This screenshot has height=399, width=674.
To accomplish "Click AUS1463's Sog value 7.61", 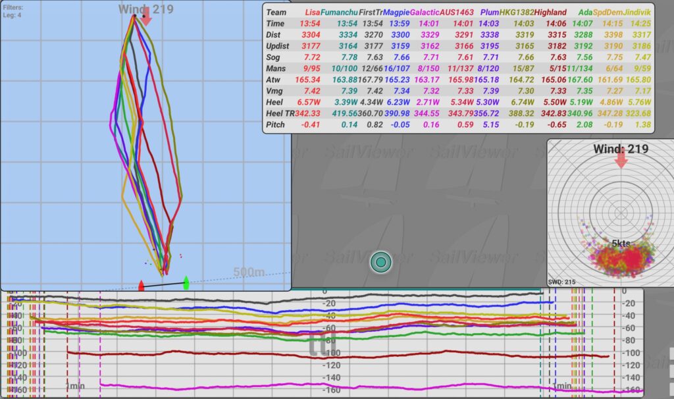I will tap(465, 57).
